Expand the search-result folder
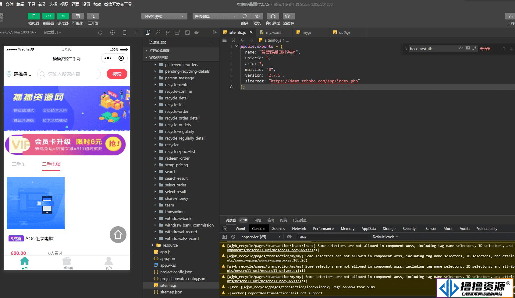 (x=181, y=178)
